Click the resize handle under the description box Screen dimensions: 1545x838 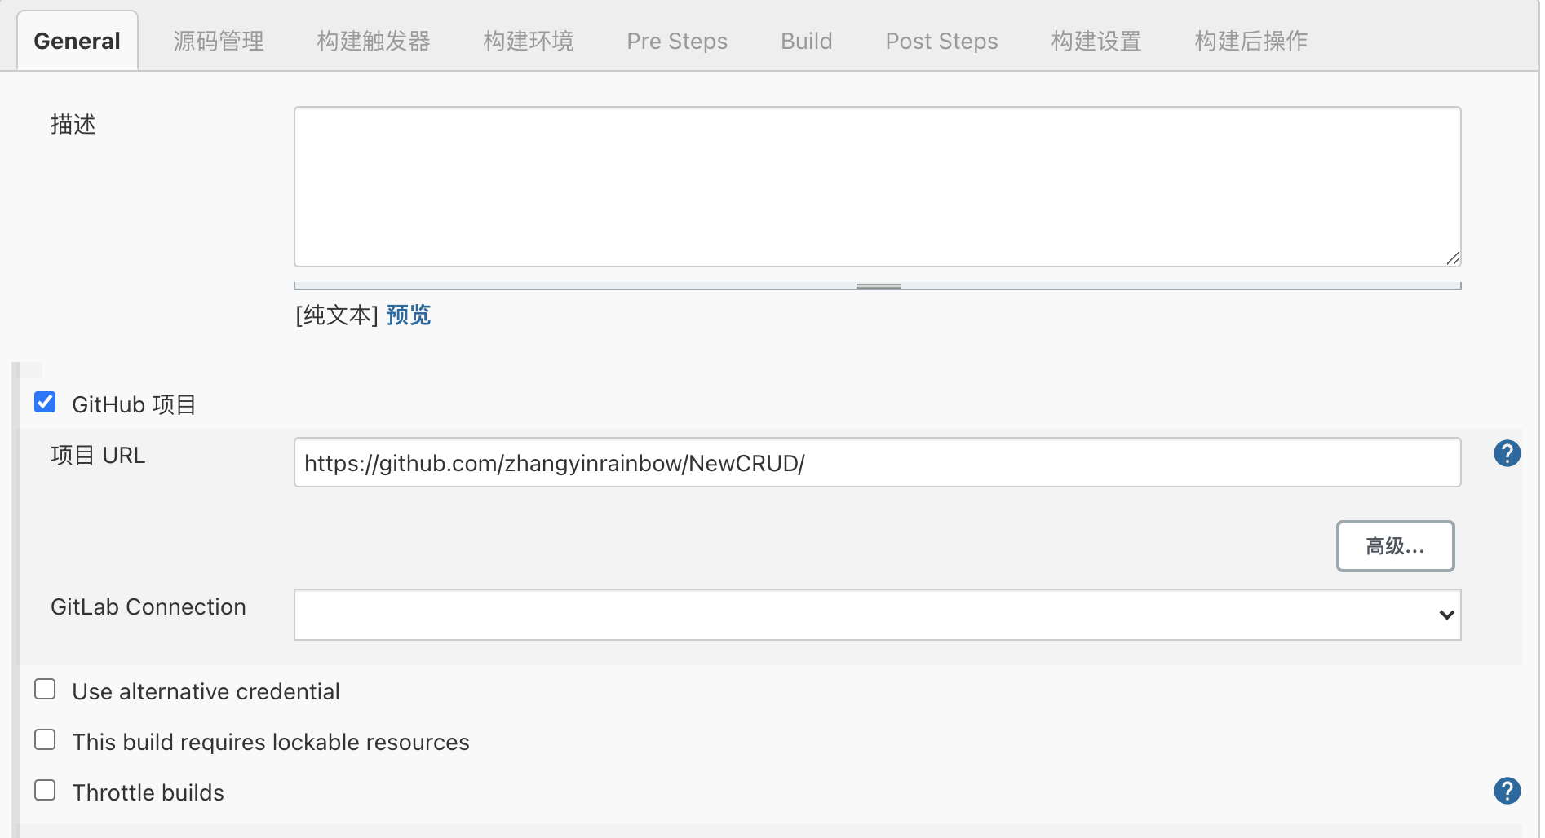click(879, 286)
